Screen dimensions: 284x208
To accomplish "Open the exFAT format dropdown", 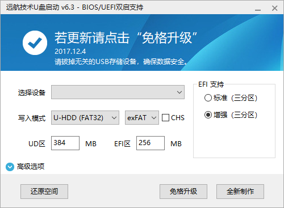I will (x=142, y=118).
